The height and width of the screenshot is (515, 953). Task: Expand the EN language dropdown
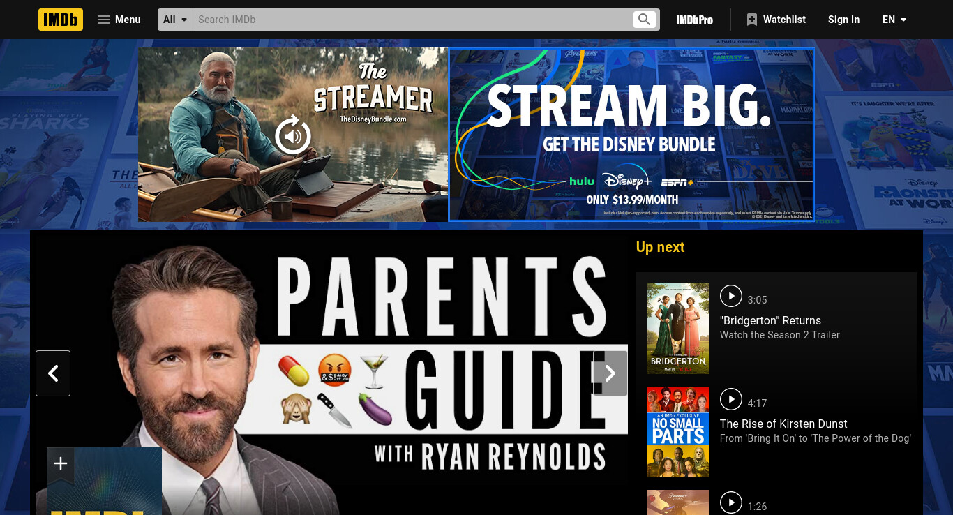(894, 20)
